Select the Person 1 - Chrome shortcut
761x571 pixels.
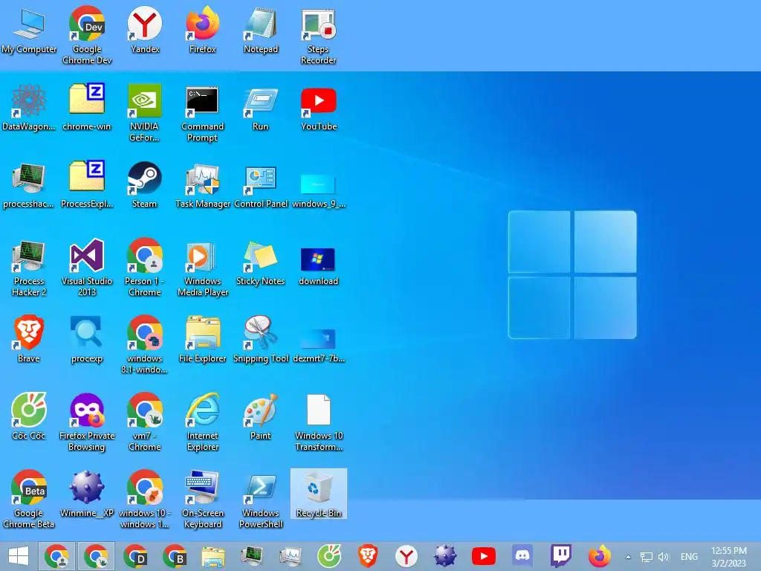[x=145, y=268]
